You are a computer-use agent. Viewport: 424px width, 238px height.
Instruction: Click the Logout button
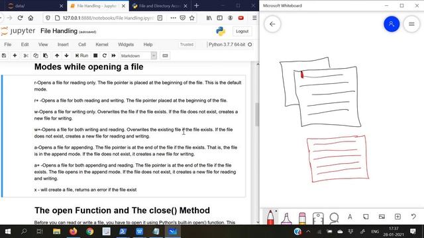coord(242,31)
